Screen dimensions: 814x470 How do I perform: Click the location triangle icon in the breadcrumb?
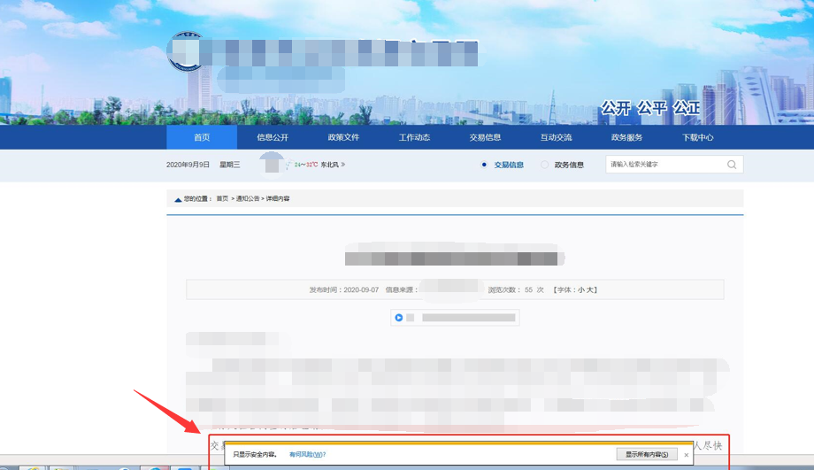click(178, 199)
